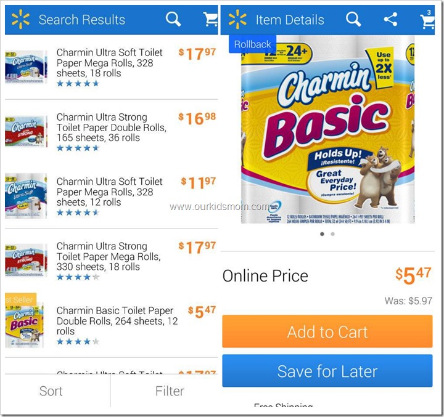Click the Rollback badge on product image
Viewport: 444px width, 417px height.
click(x=252, y=44)
